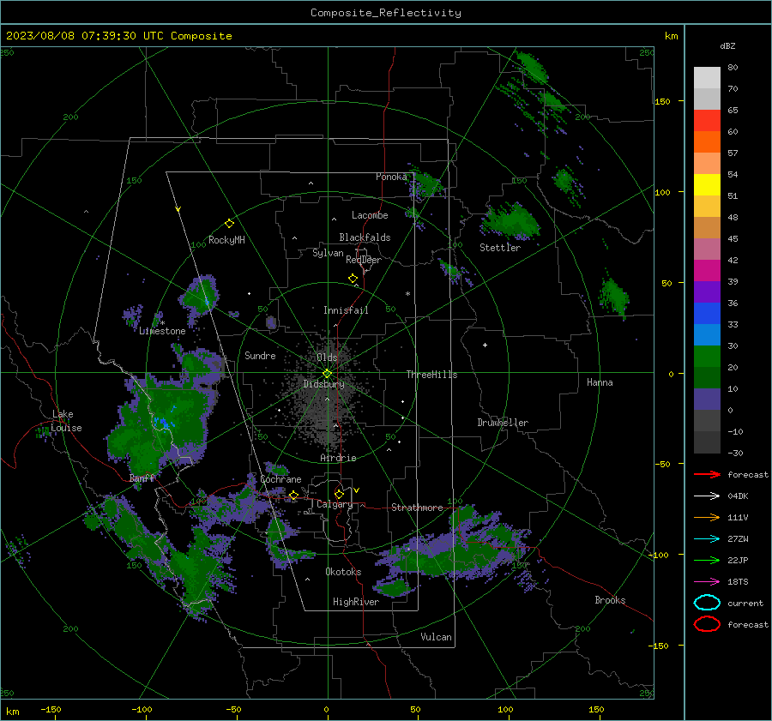Screen dimensions: 772x721
Task: Click the HighRiver town label
Action: (356, 602)
